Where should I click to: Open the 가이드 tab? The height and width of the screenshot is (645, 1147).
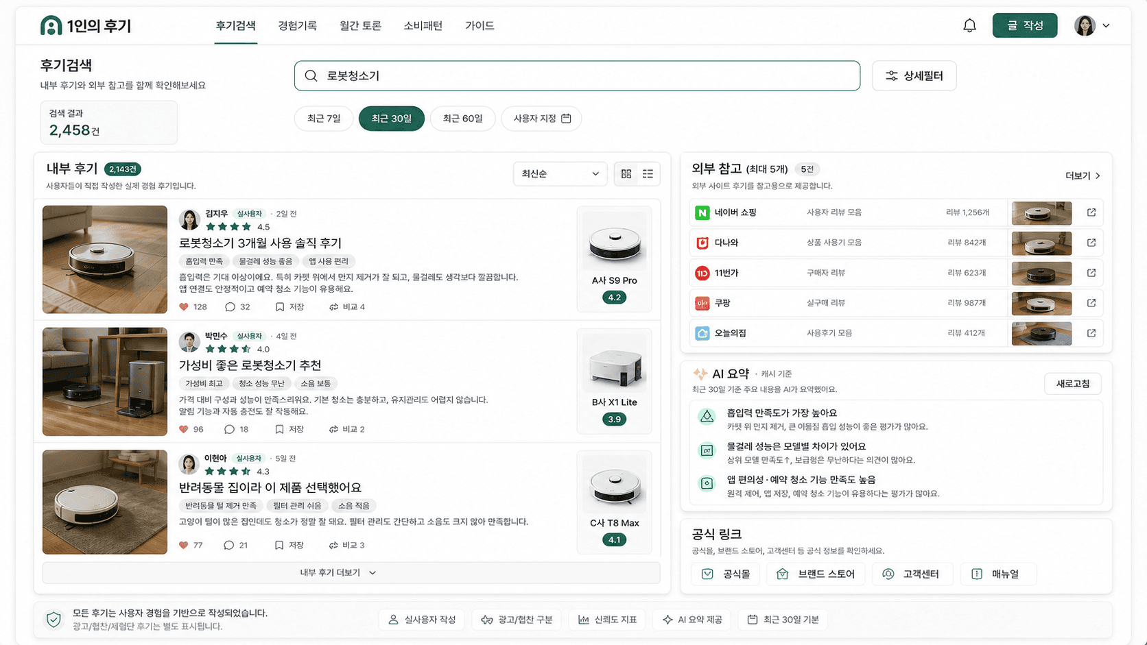tap(480, 26)
